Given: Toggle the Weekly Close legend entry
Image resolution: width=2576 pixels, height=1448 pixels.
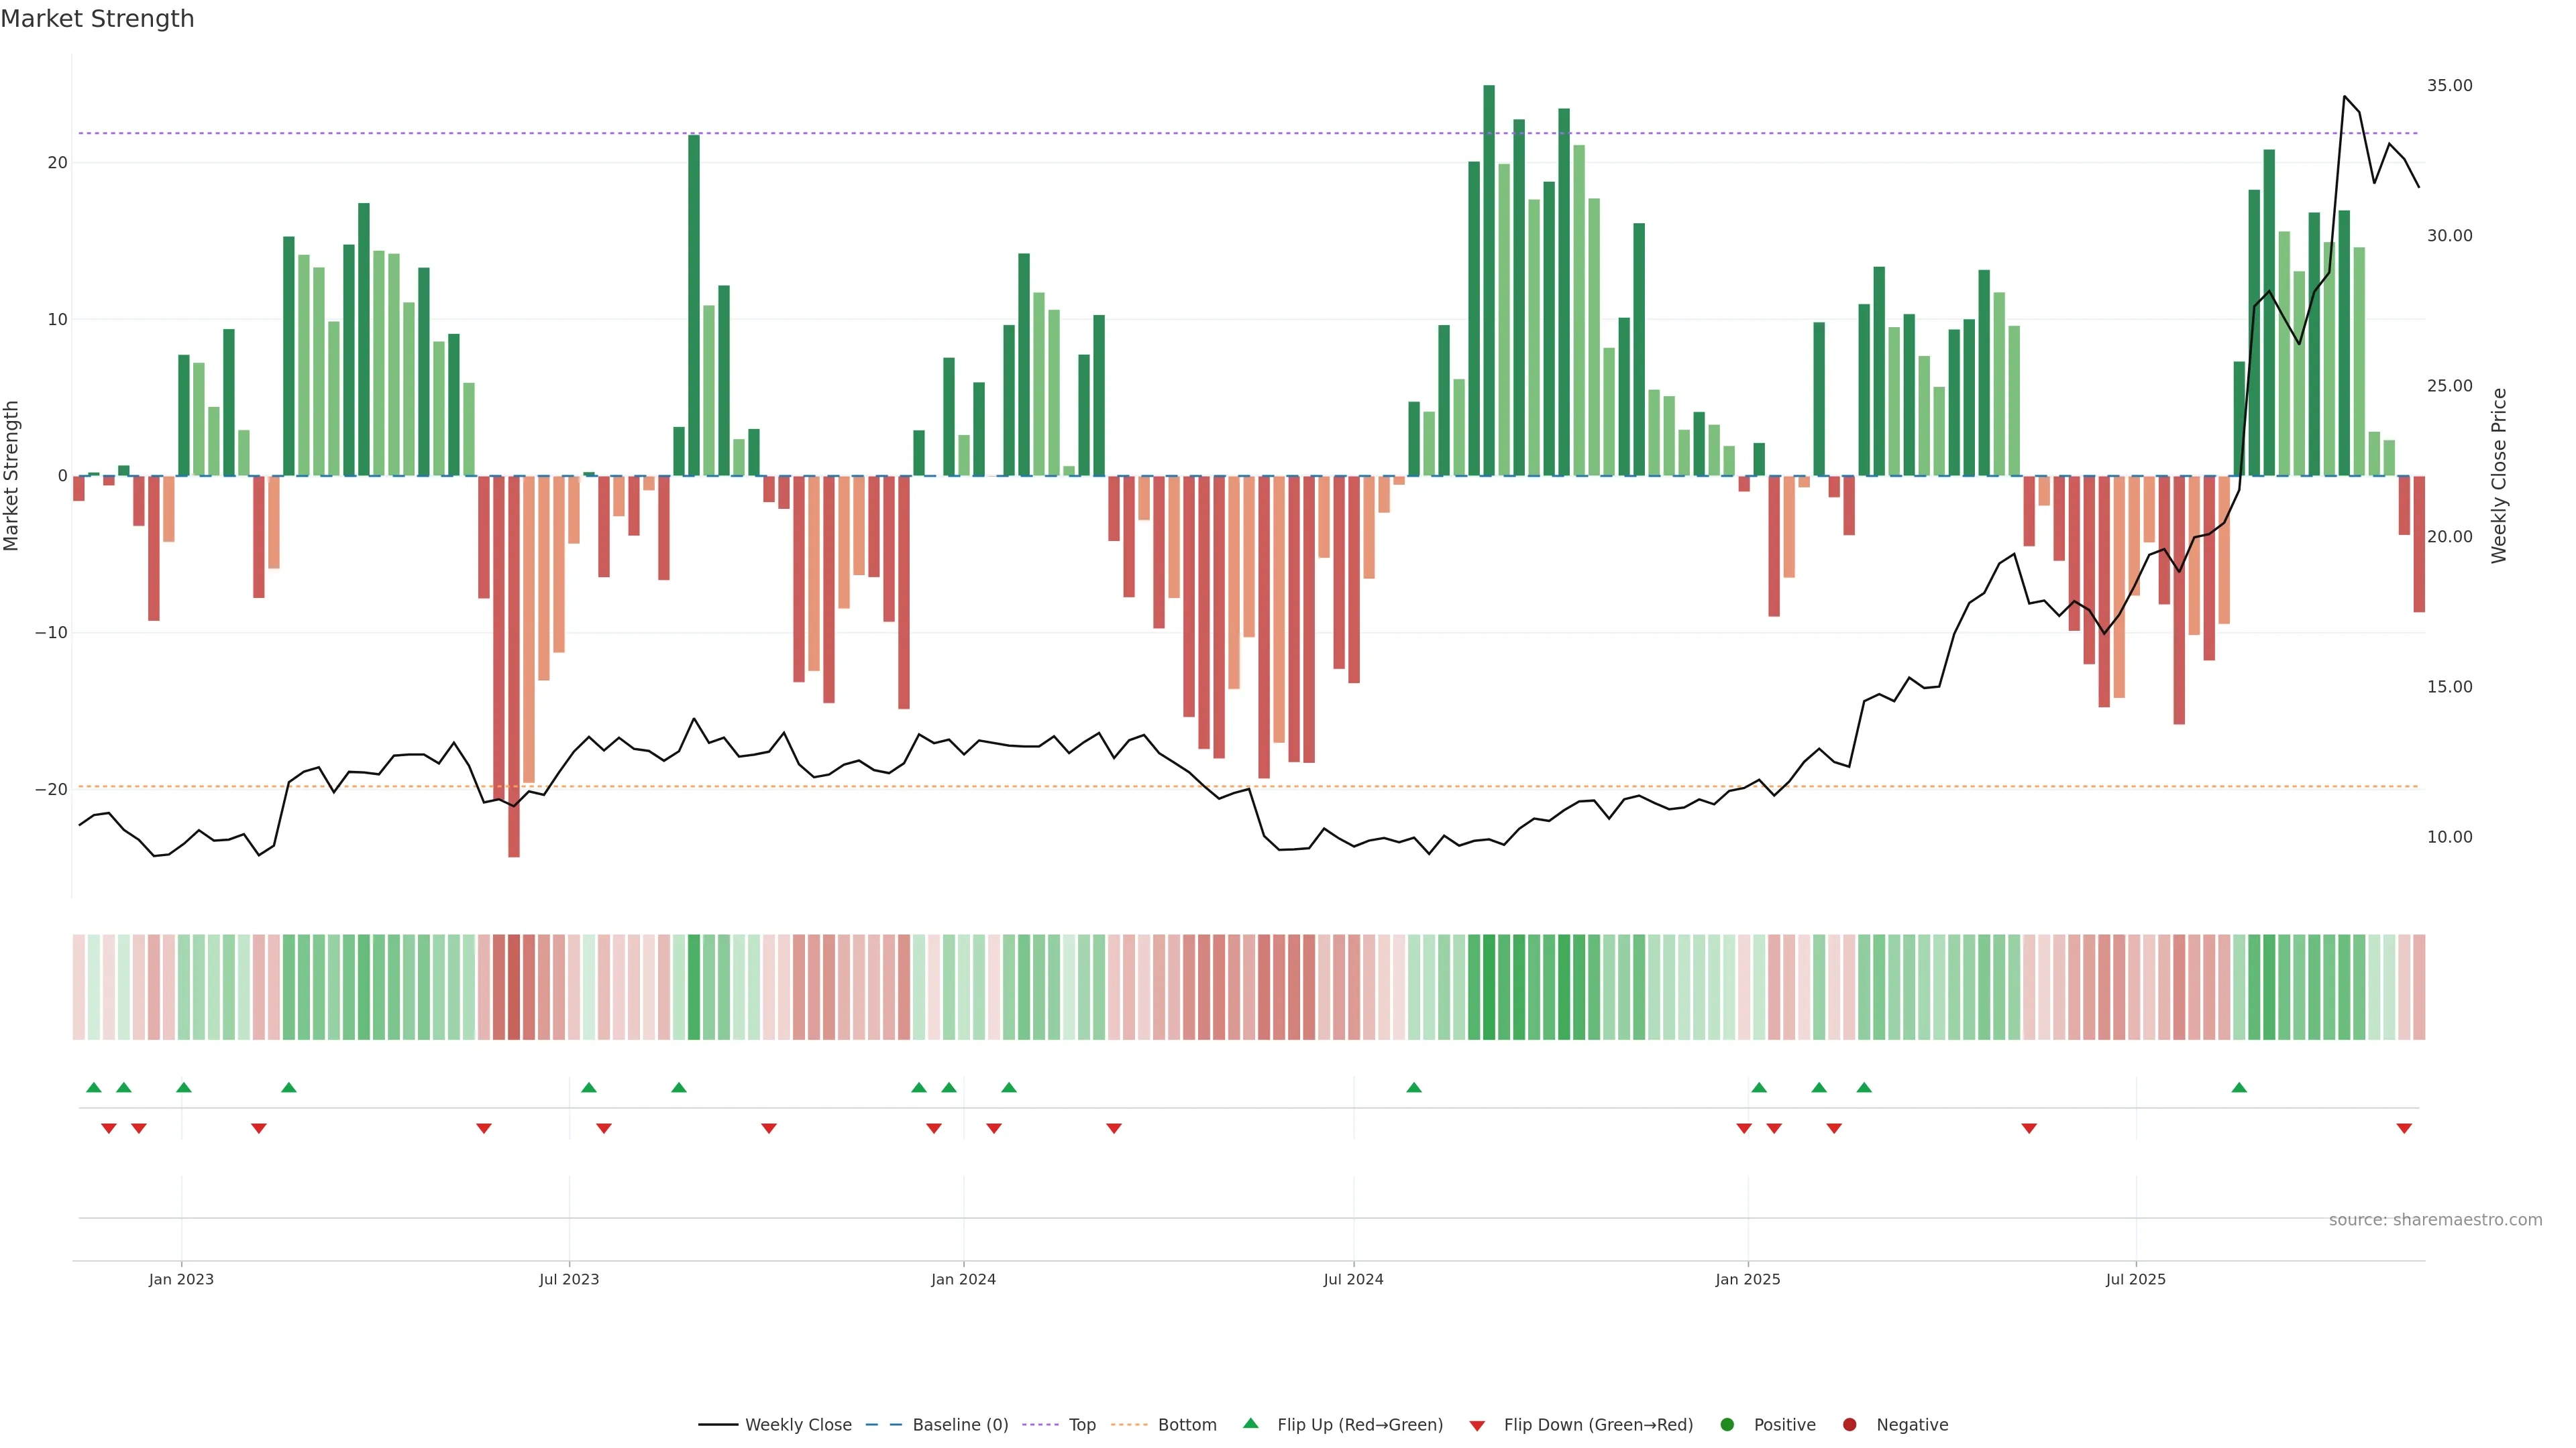Looking at the screenshot, I should click(797, 1425).
